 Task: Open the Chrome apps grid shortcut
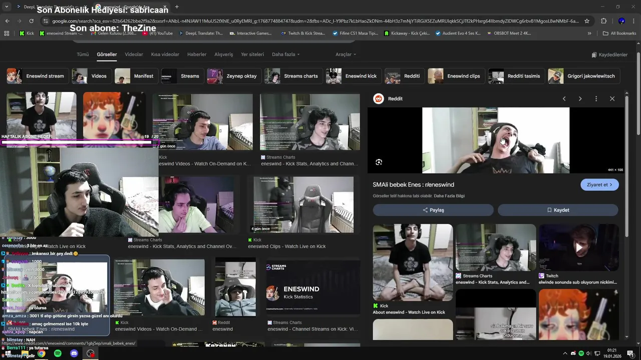[7, 33]
